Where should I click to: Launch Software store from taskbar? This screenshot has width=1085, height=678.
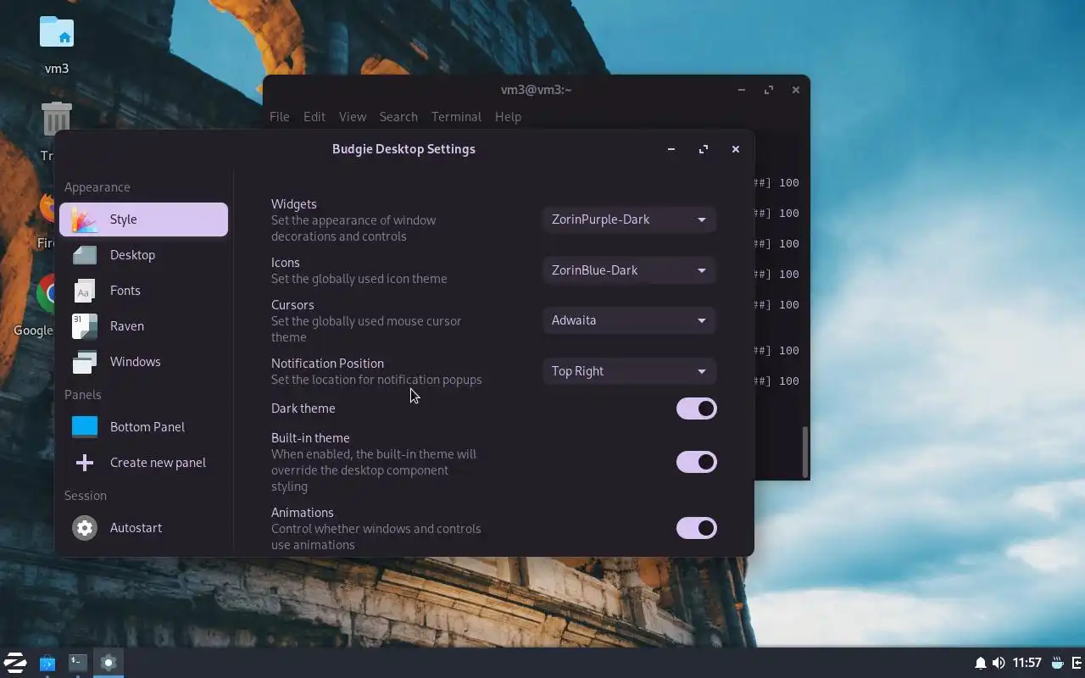point(47,663)
